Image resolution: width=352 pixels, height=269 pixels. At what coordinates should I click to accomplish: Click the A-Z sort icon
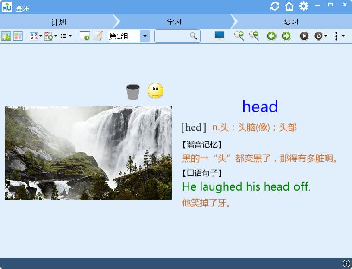(34, 36)
